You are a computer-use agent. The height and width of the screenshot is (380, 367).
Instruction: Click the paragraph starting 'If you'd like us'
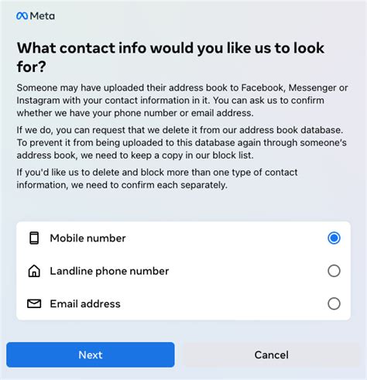point(157,179)
